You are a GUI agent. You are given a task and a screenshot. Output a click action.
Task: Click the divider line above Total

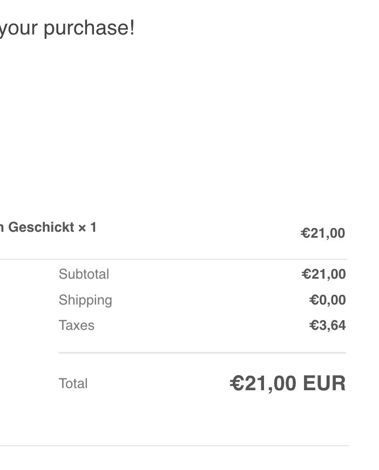click(202, 353)
